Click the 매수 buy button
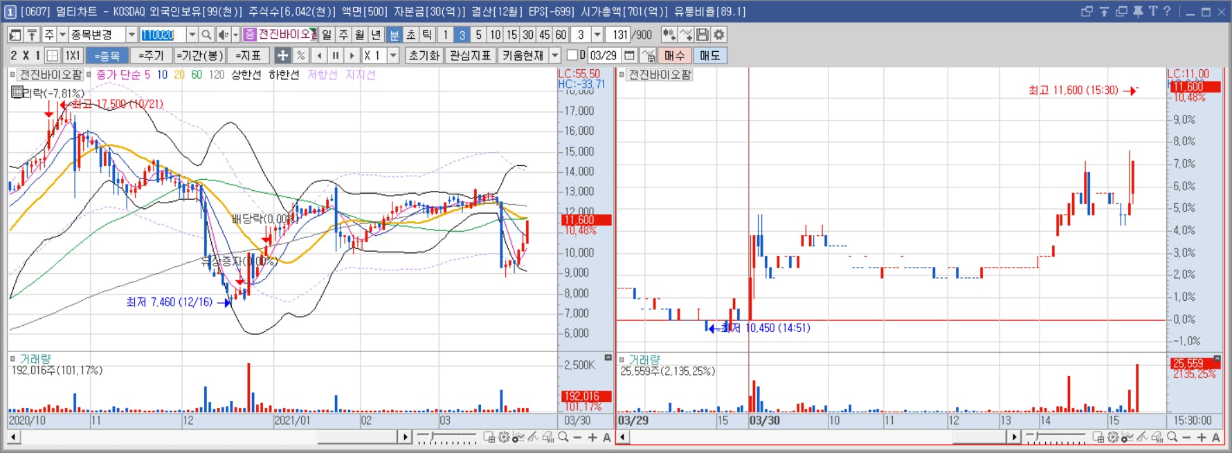1232x453 pixels. coord(674,55)
